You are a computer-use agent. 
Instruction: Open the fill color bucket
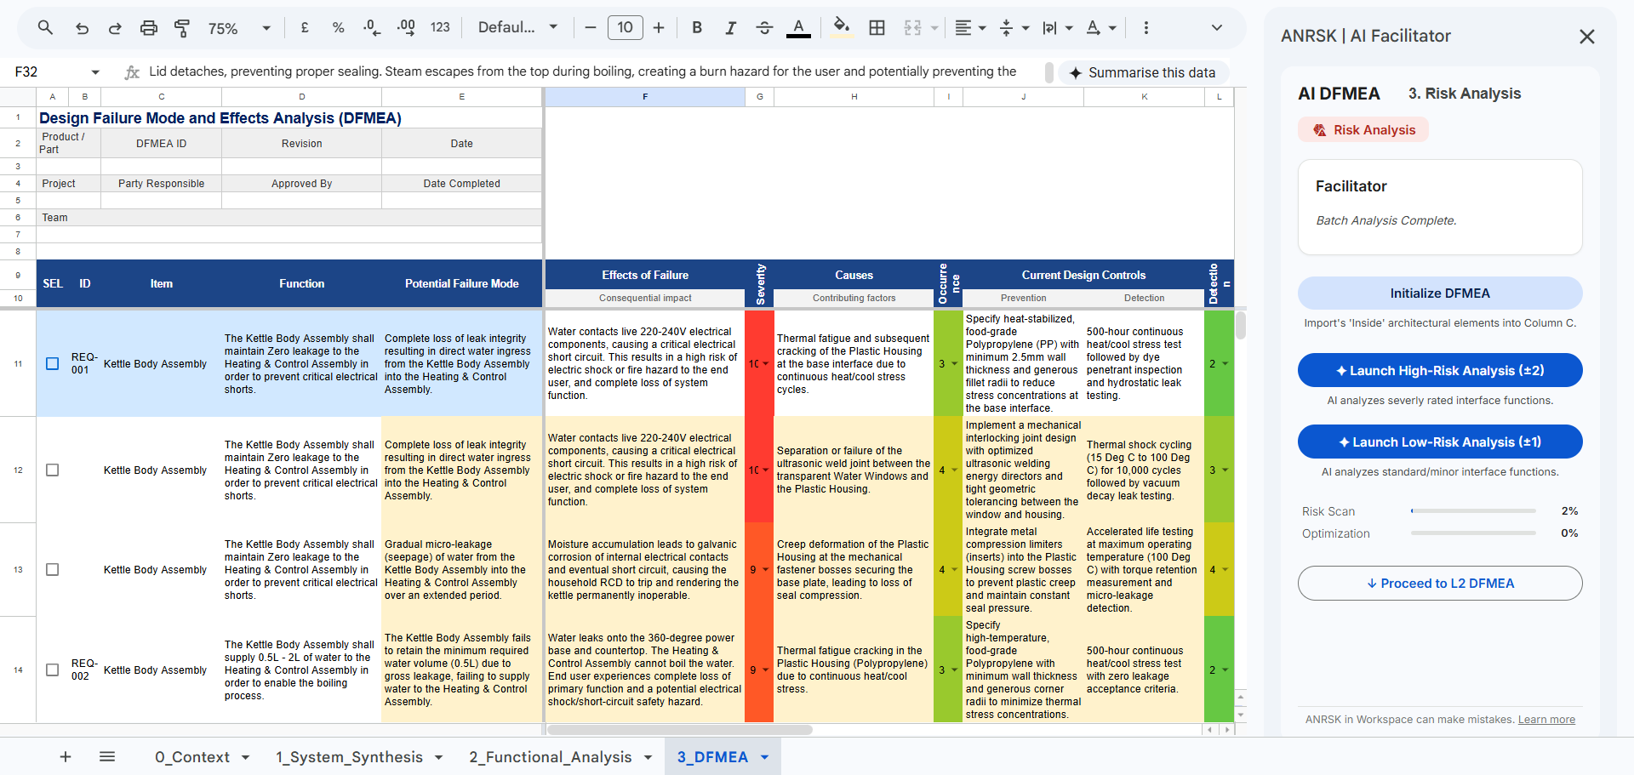point(841,26)
